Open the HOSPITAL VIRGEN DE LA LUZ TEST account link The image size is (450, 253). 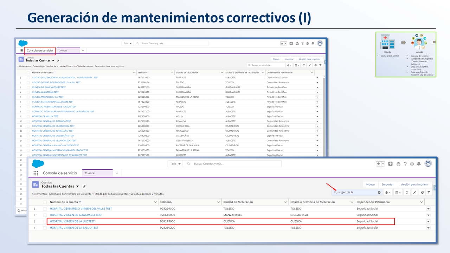pos(72,221)
